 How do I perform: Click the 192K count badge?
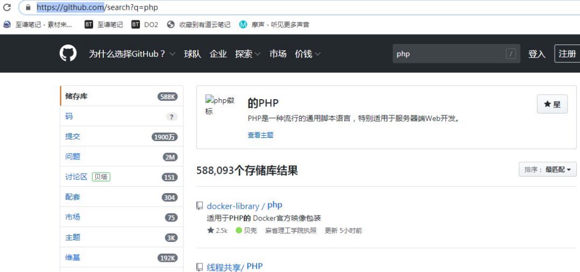(167, 258)
